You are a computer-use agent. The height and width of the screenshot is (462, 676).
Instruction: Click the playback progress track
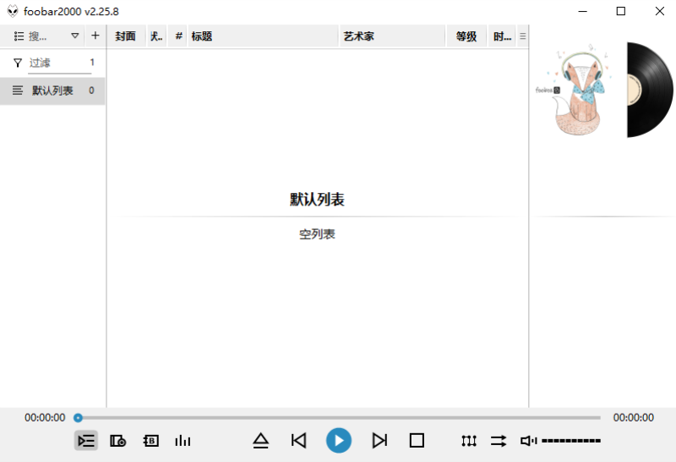tap(339, 417)
